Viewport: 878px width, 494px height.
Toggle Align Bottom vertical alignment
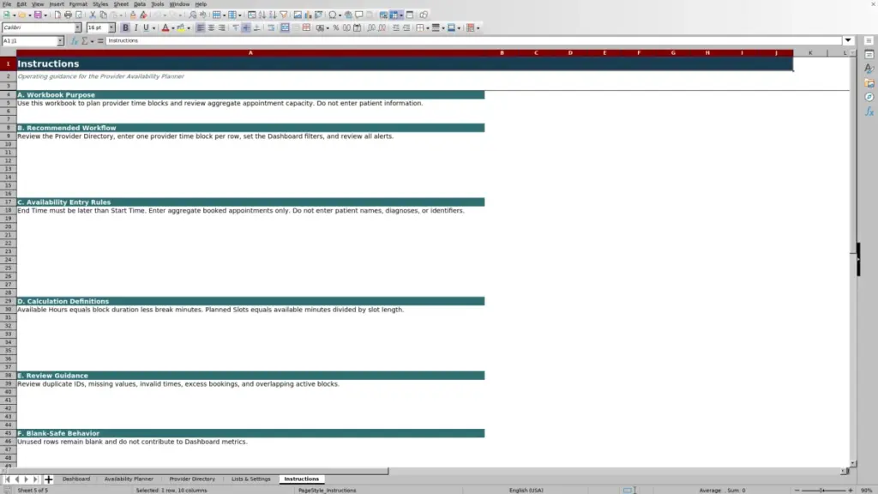tap(257, 28)
